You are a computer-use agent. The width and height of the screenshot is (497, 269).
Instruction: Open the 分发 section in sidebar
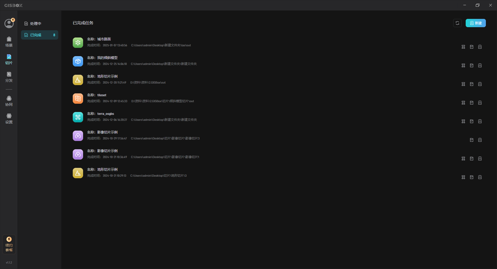(9, 77)
